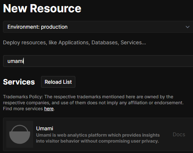
Task: Click the New Resource heading
Action: (x=42, y=9)
